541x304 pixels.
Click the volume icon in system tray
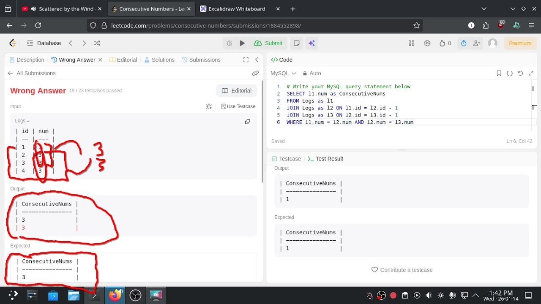429,295
